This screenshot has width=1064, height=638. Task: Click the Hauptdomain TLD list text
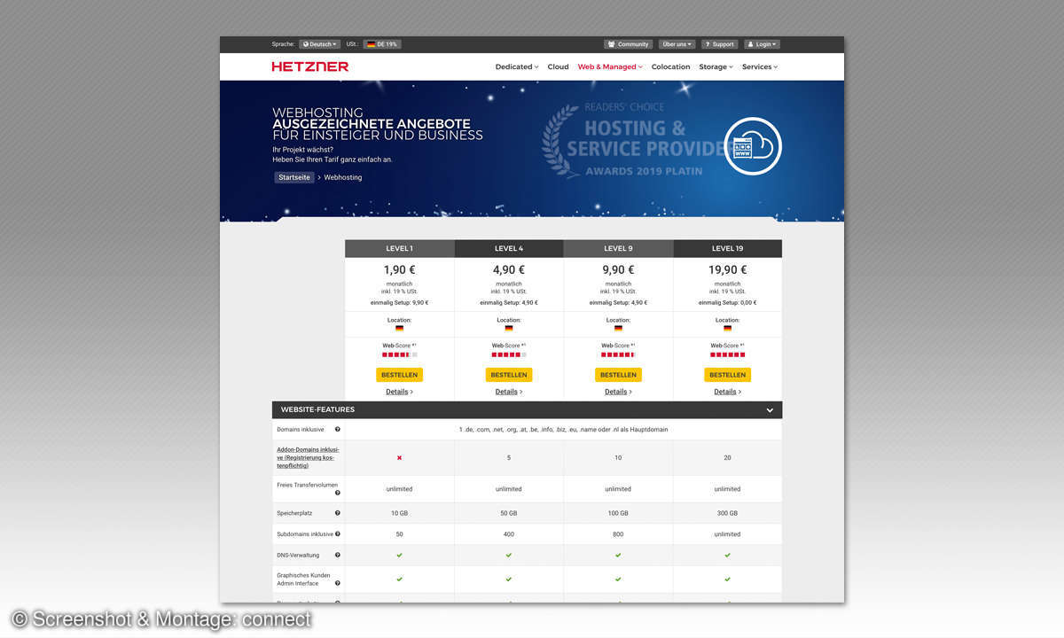pos(563,429)
